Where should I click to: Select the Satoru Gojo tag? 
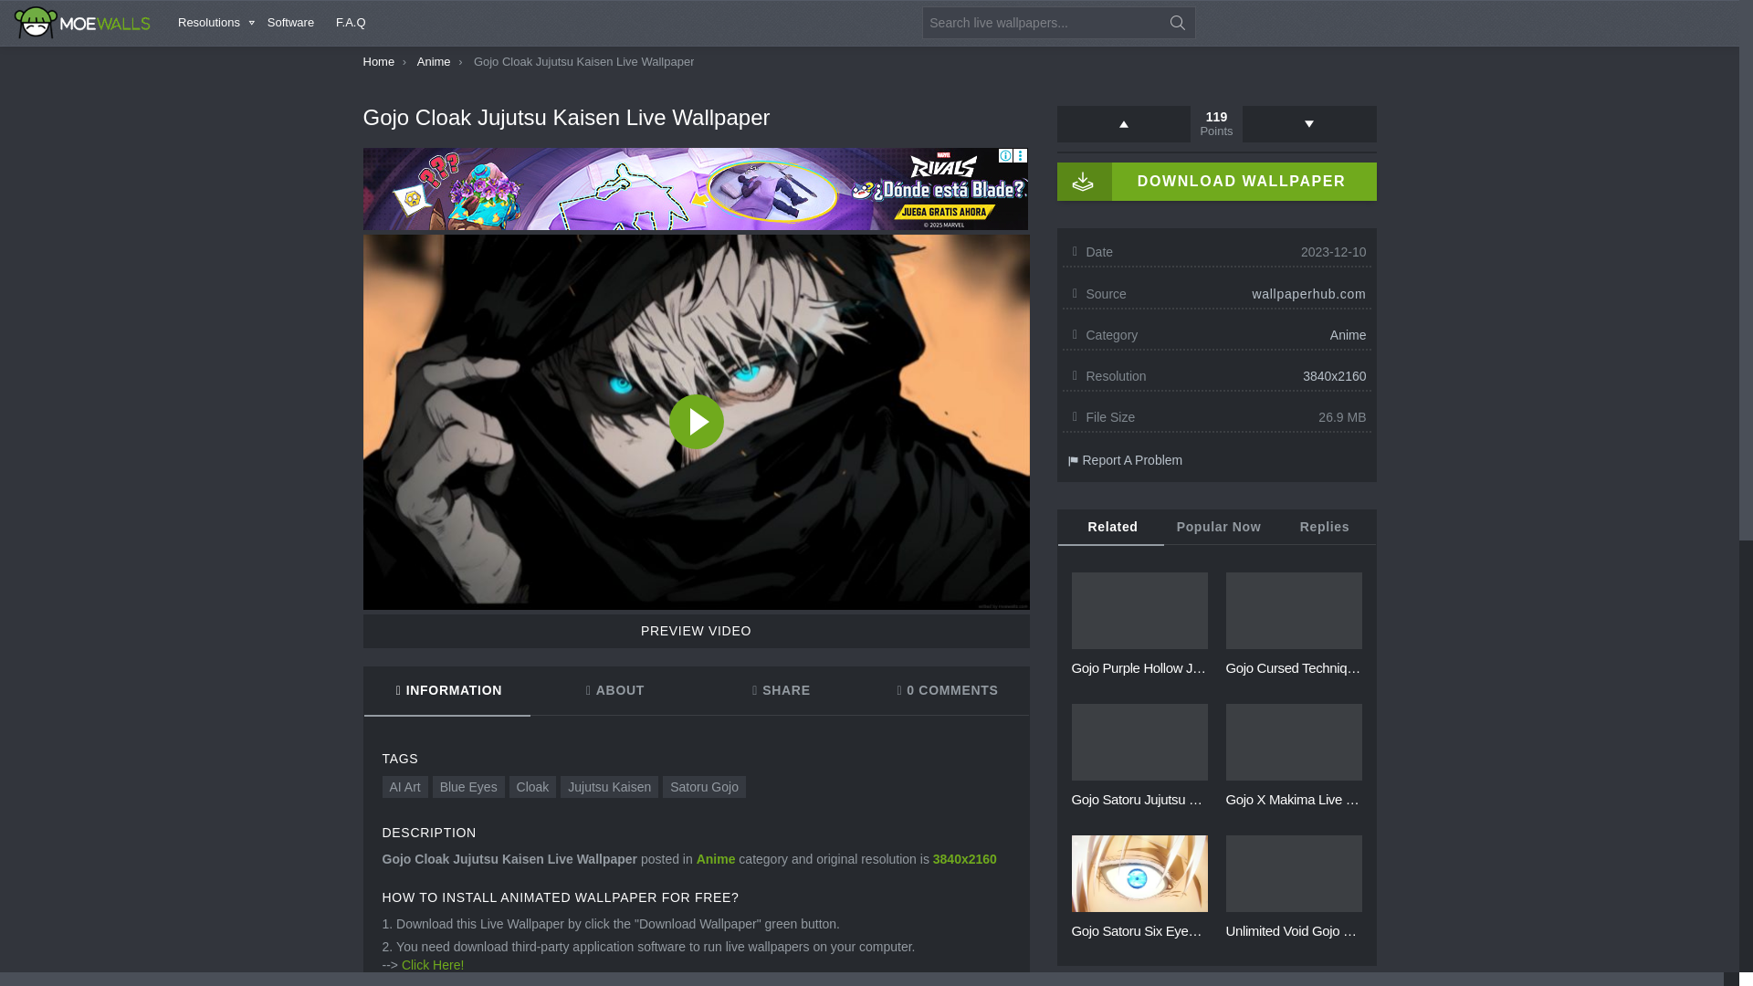click(x=704, y=787)
